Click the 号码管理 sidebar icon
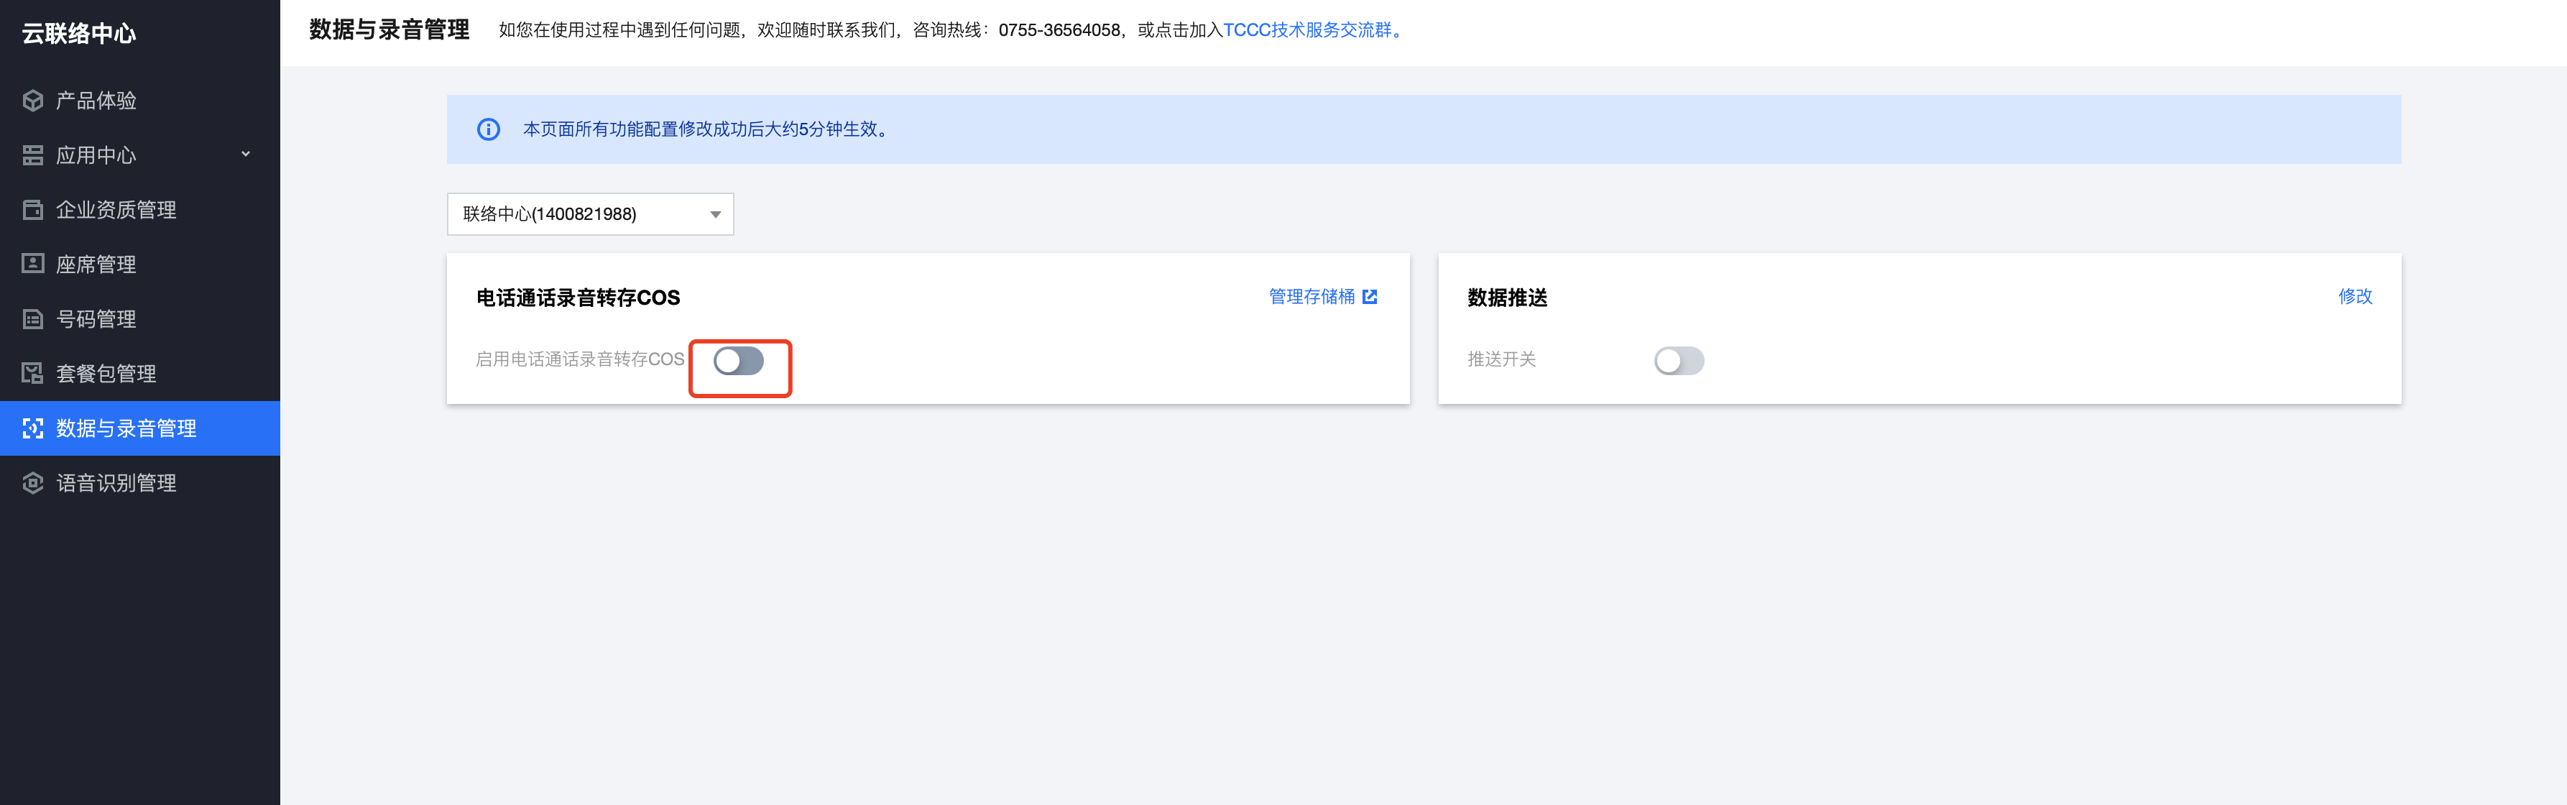Image resolution: width=2567 pixels, height=805 pixels. tap(33, 319)
